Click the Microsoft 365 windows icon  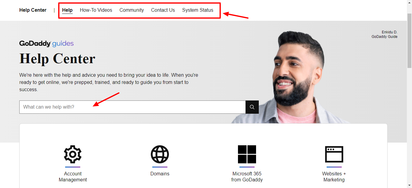(x=247, y=154)
